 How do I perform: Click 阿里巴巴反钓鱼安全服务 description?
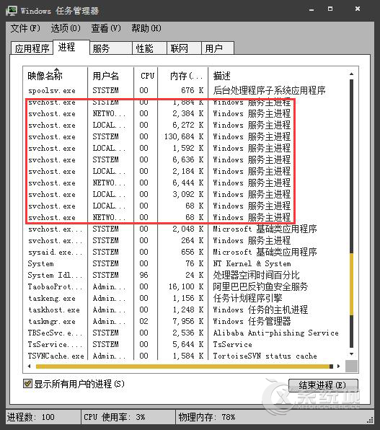[260, 286]
